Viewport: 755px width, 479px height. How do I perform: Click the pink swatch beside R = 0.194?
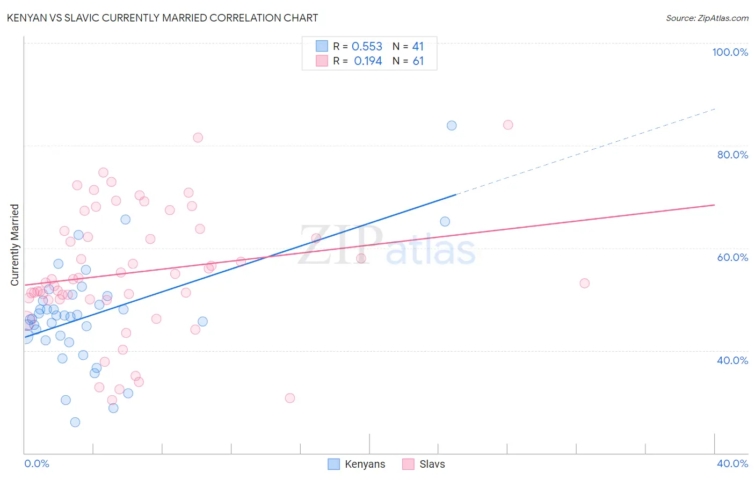[322, 61]
